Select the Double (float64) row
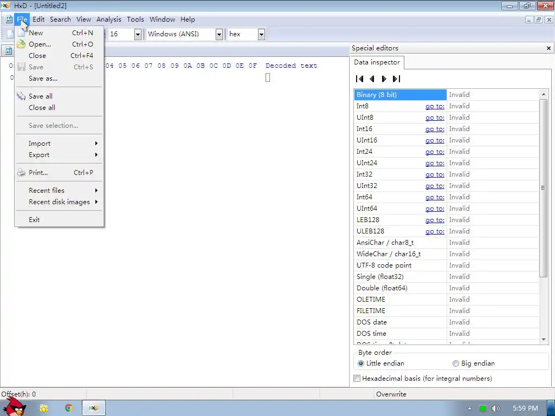Image resolution: width=555 pixels, height=416 pixels. point(447,288)
